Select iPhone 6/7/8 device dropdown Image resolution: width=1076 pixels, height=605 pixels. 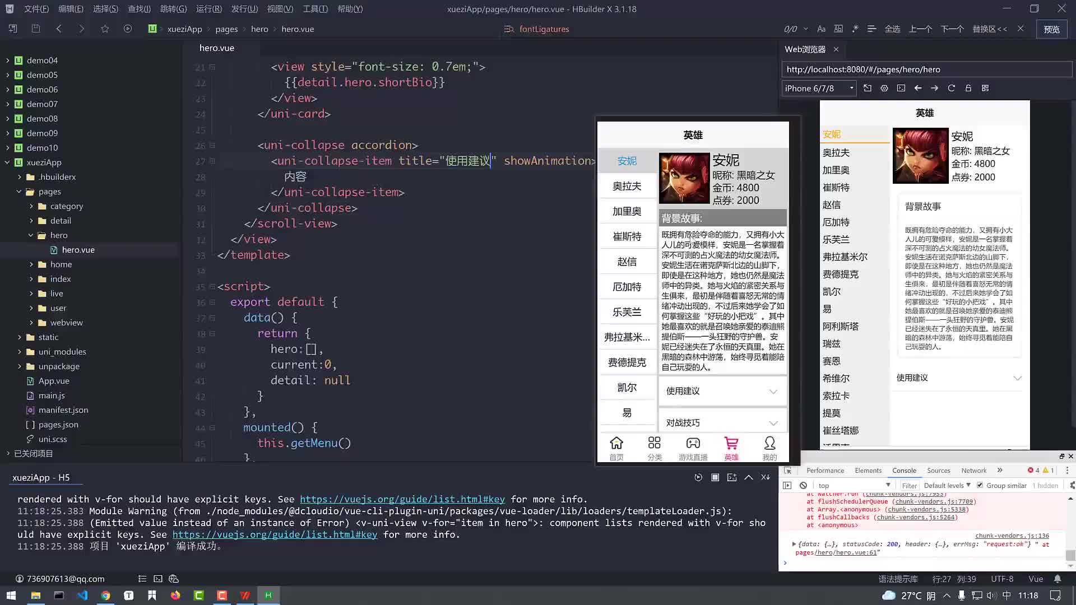point(819,88)
